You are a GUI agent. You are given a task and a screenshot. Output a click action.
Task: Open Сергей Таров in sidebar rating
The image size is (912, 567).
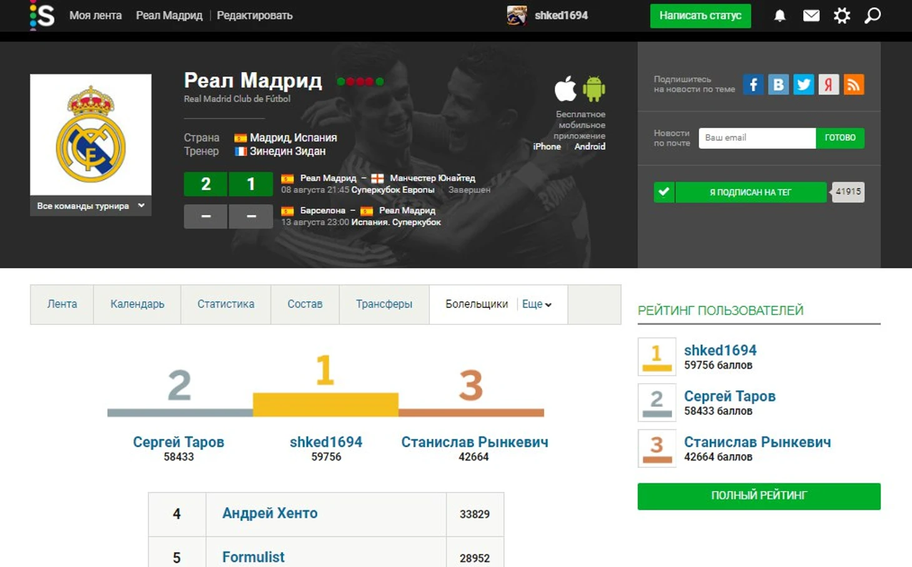pyautogui.click(x=730, y=396)
